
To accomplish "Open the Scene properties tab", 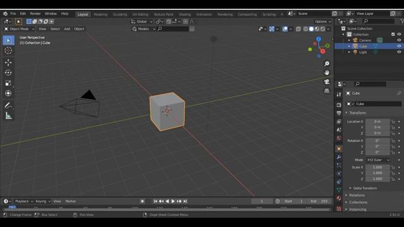I will coord(339,130).
